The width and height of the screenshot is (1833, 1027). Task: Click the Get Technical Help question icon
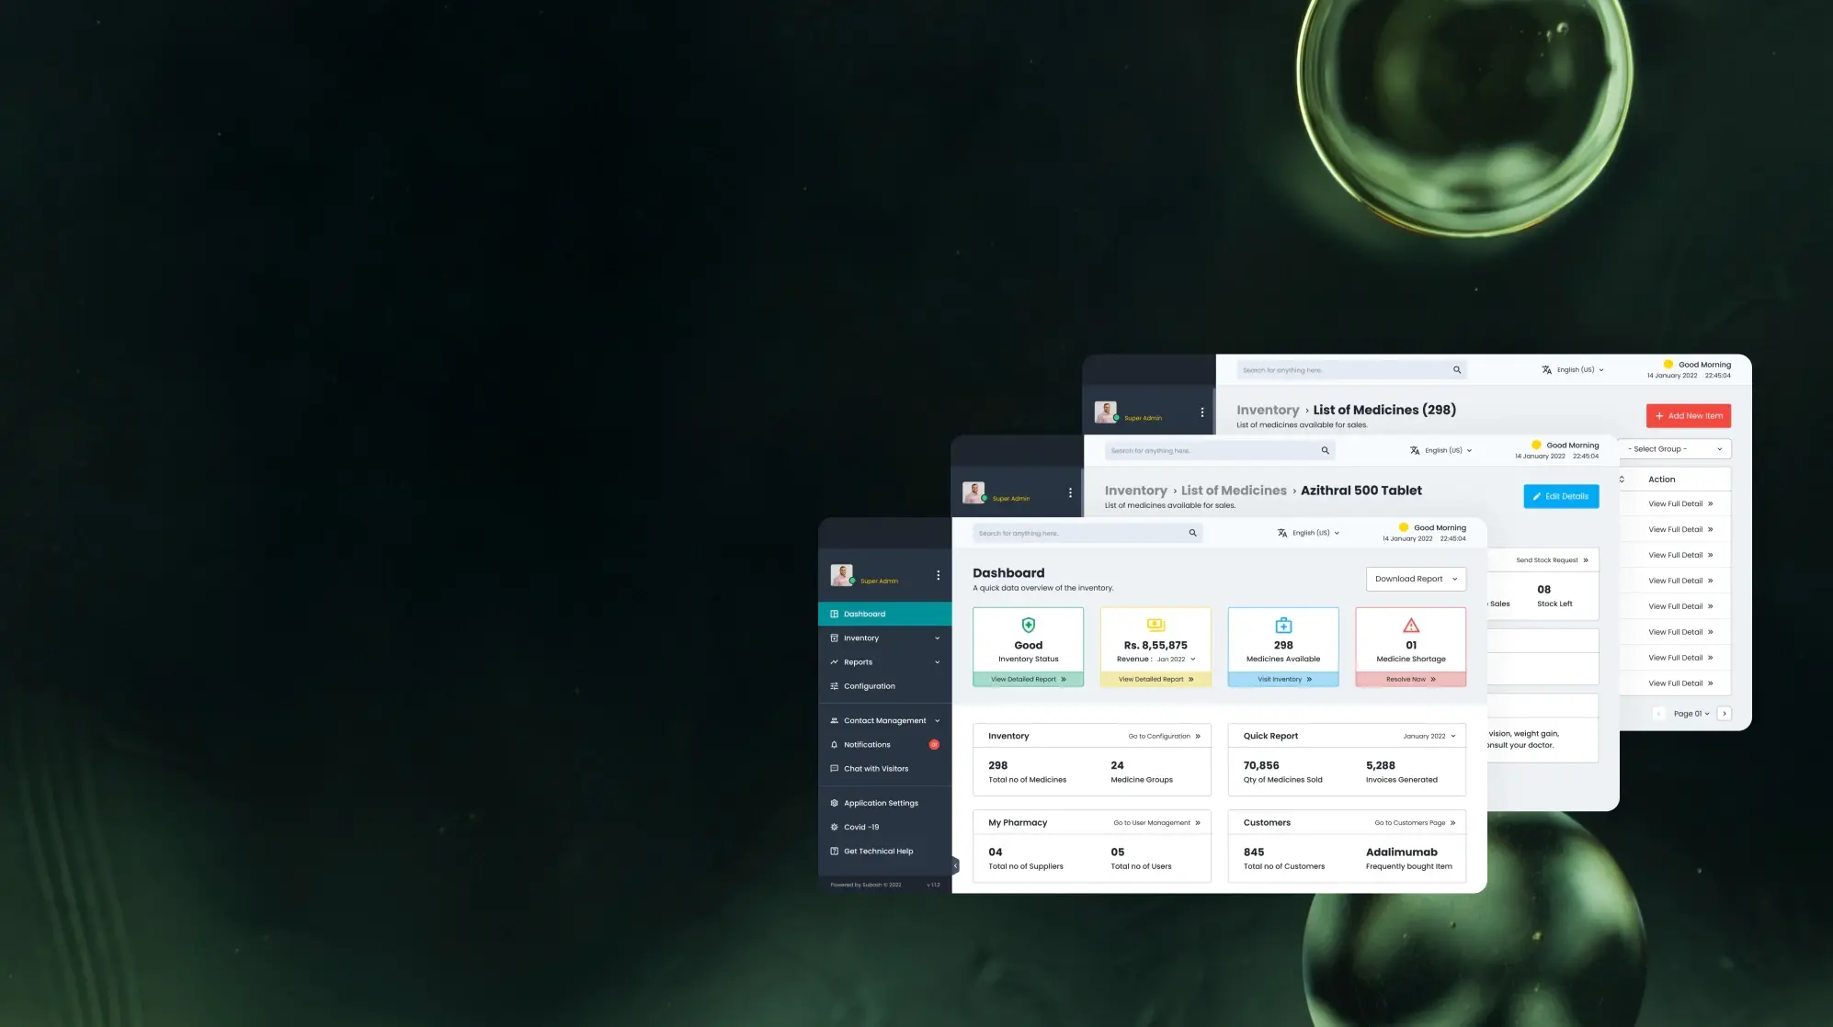[x=834, y=851]
